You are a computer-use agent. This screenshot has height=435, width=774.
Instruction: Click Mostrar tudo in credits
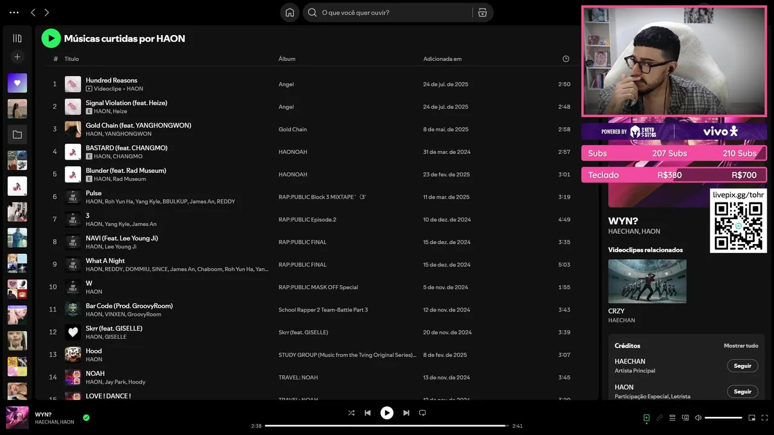[741, 346]
